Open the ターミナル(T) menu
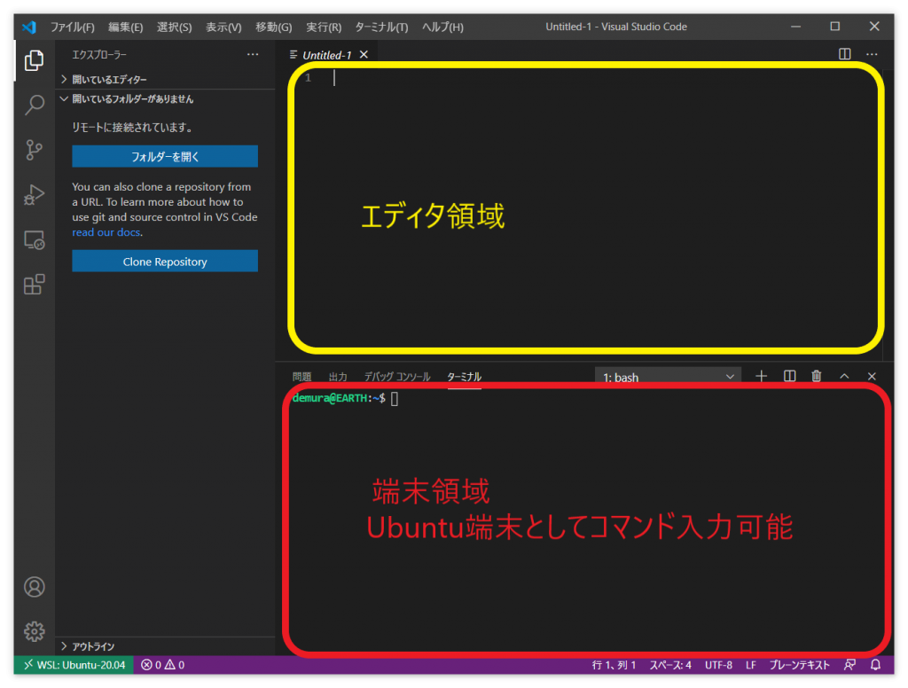This screenshot has width=908, height=688. click(x=381, y=27)
